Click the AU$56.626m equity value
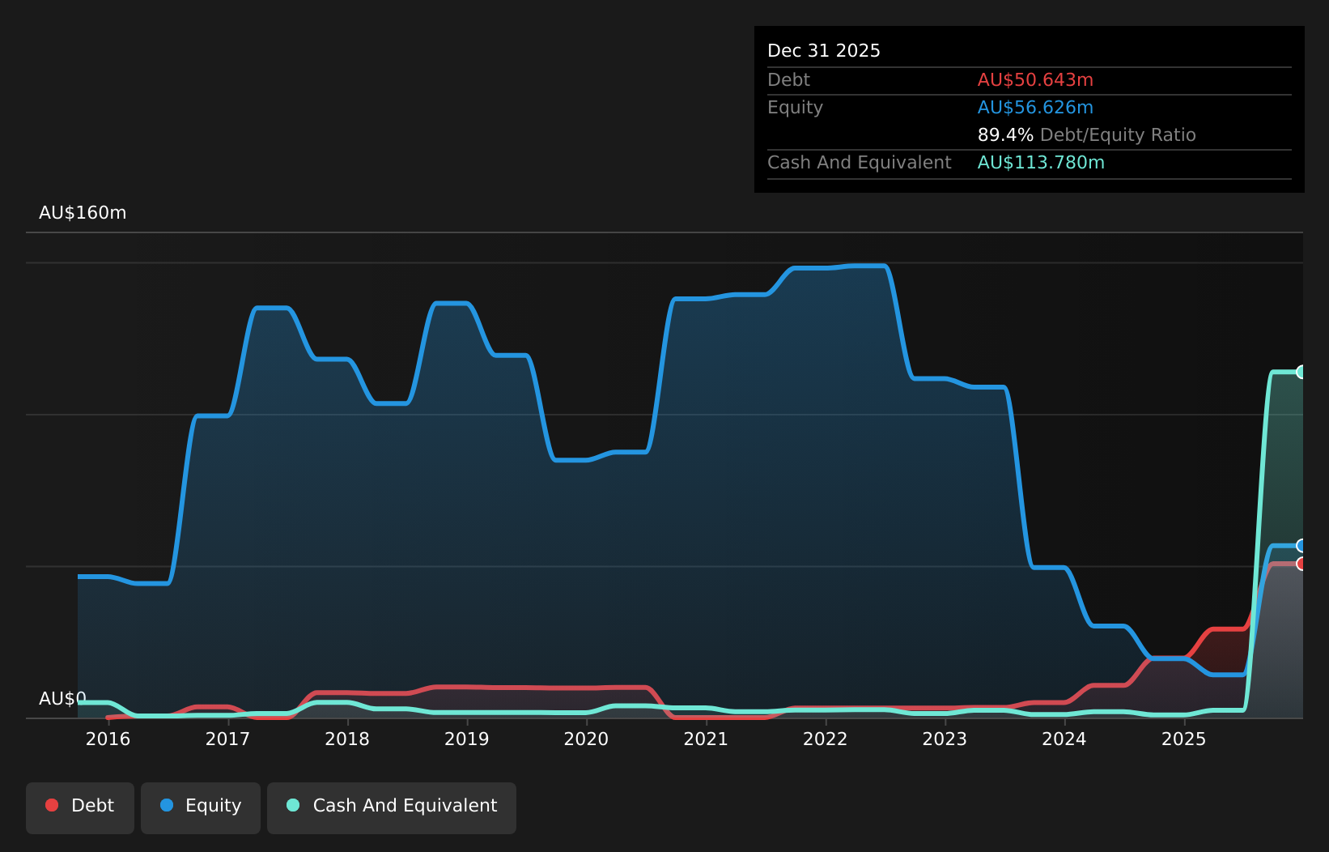The image size is (1329, 852). [x=1035, y=108]
